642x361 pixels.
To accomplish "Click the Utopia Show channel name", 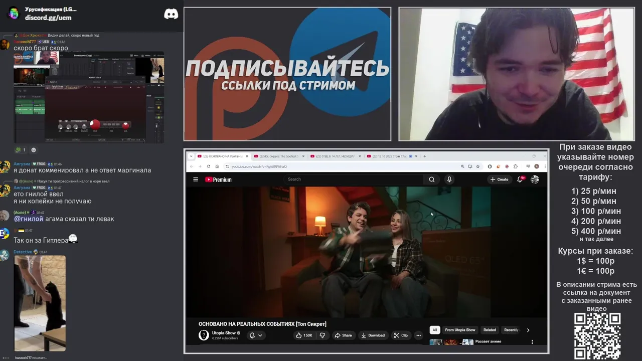I will point(224,333).
